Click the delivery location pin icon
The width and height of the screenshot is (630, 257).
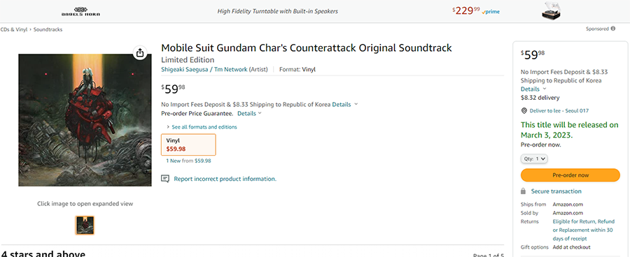point(524,110)
